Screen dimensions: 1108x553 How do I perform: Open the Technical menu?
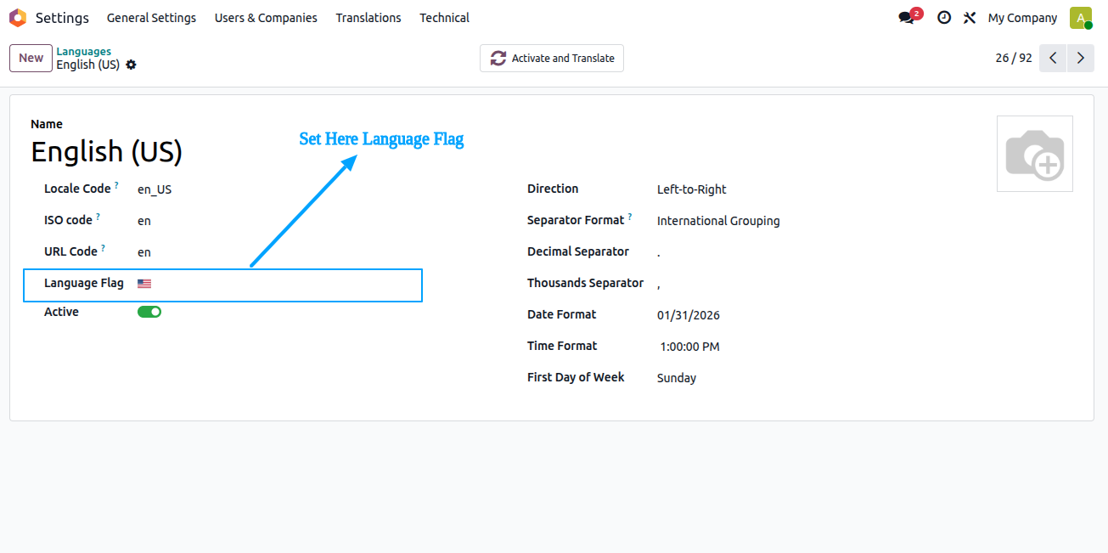coord(444,18)
